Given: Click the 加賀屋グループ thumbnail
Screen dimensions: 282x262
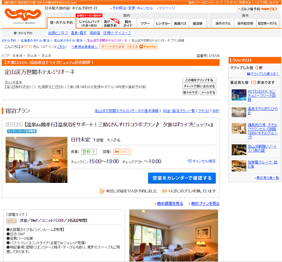Looking at the screenshot, I should [239, 166].
